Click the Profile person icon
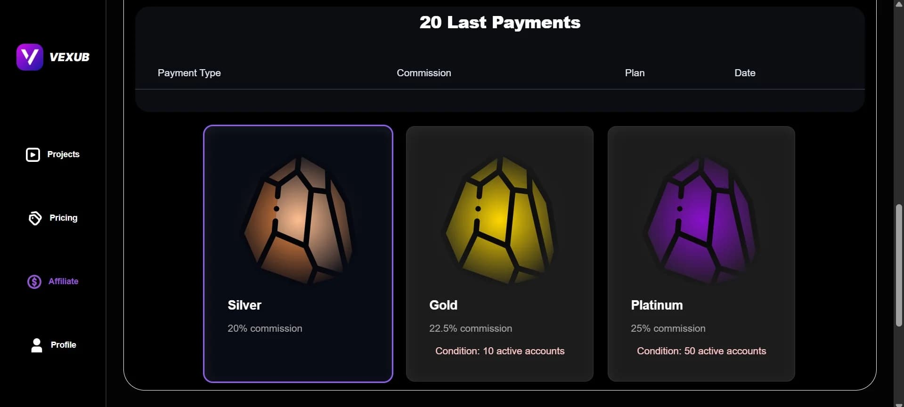 (x=37, y=345)
